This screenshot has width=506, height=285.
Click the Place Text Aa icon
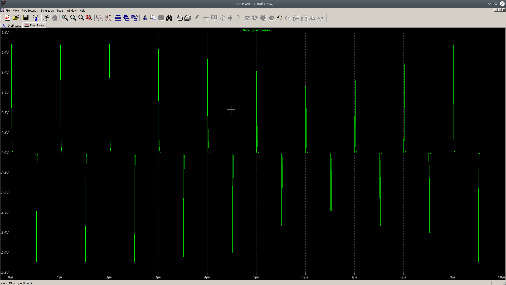pos(312,18)
